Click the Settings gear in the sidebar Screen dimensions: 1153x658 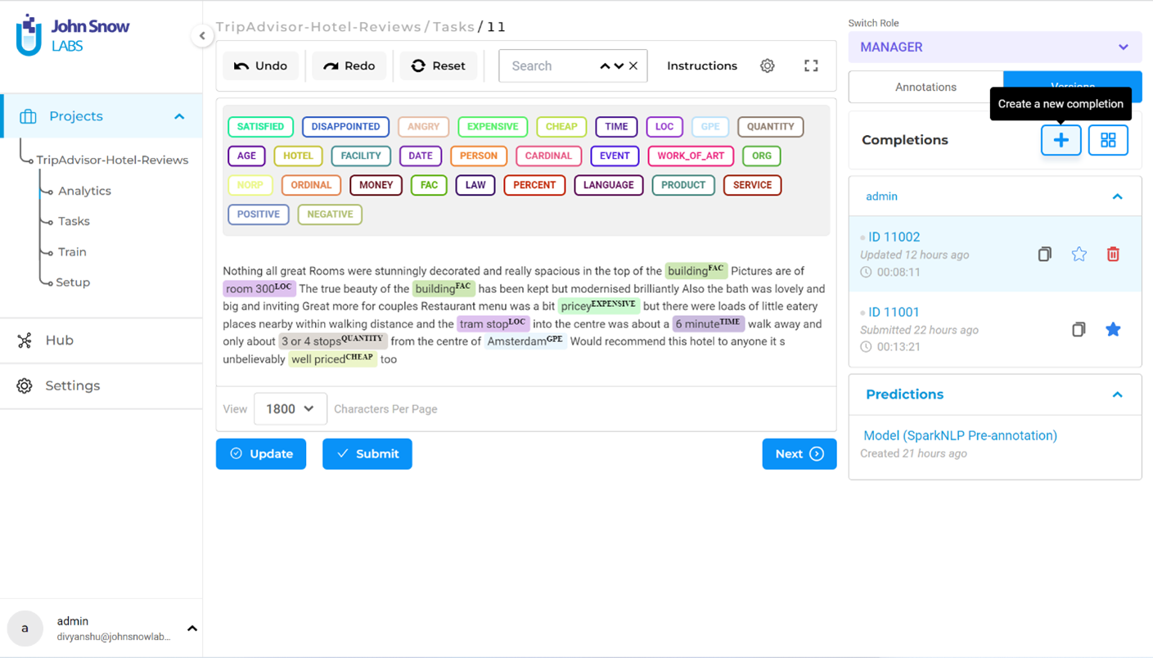pos(25,385)
